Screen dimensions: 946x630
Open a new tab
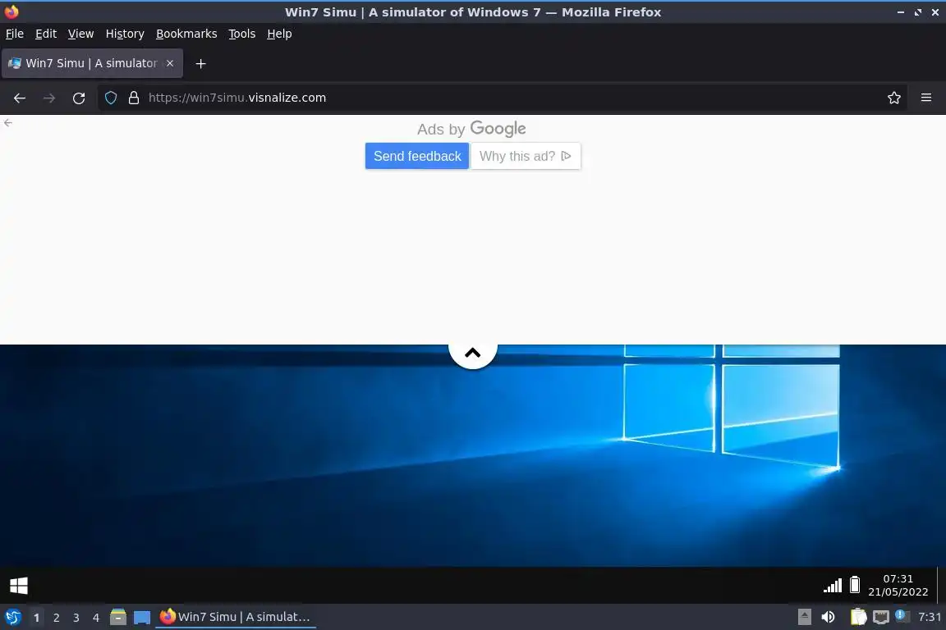(201, 63)
